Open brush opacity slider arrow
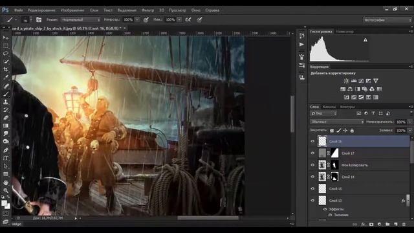Image resolution: width=414 pixels, height=233 pixels. coord(137,19)
